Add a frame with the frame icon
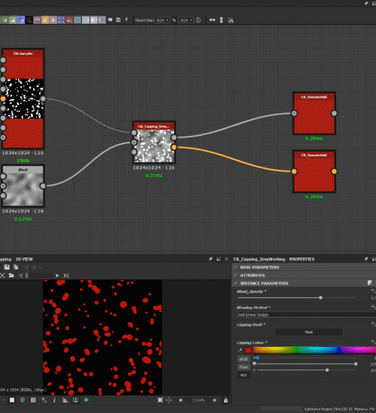Image resolution: width=376 pixels, height=413 pixels. click(x=118, y=20)
